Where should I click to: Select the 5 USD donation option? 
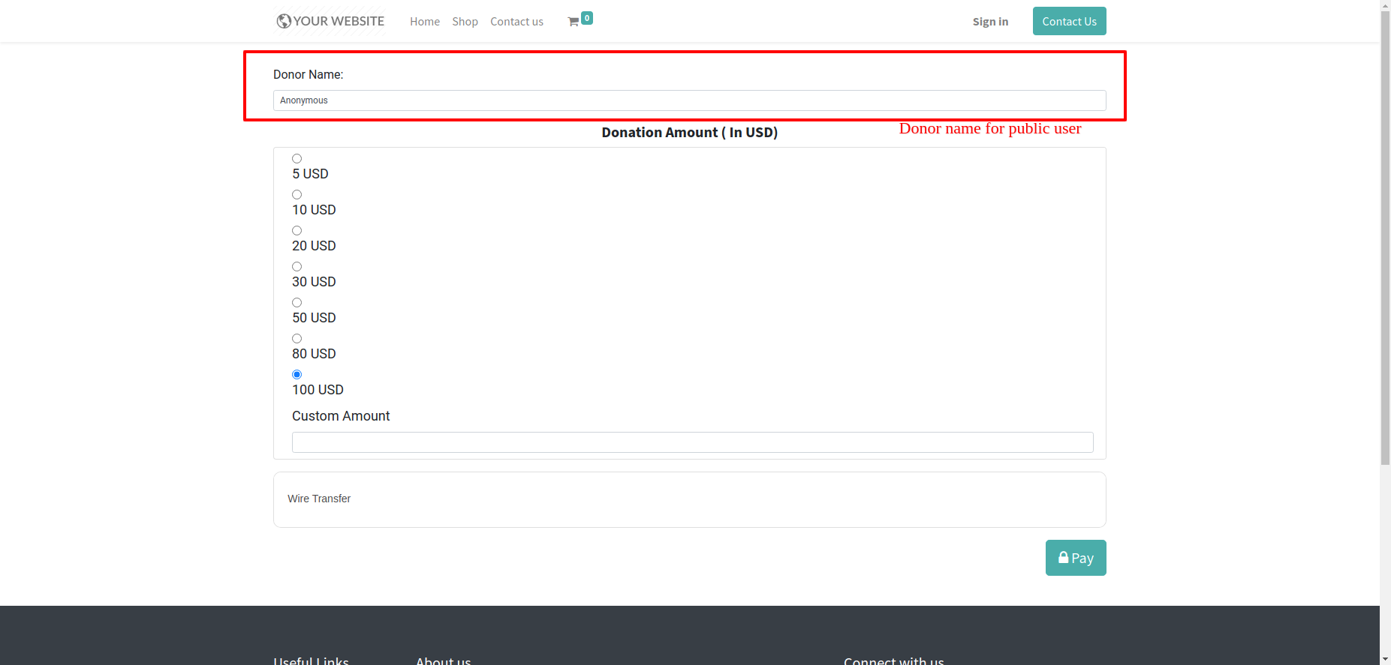(297, 159)
